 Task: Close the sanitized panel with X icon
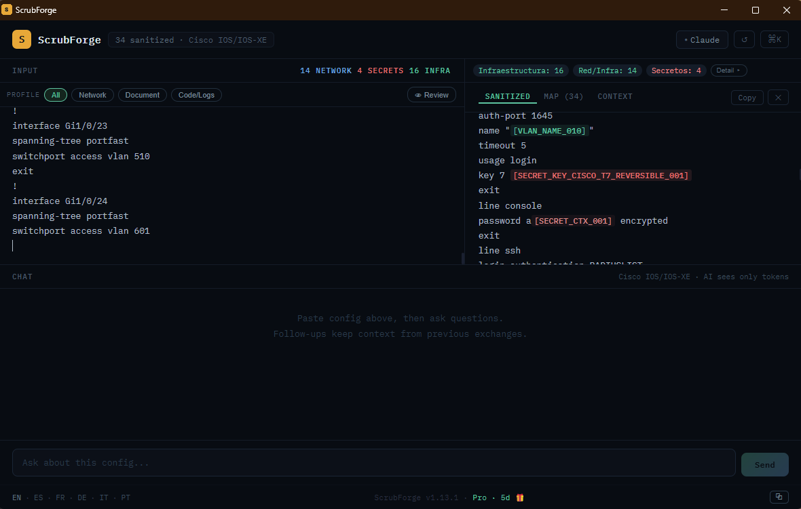point(778,98)
